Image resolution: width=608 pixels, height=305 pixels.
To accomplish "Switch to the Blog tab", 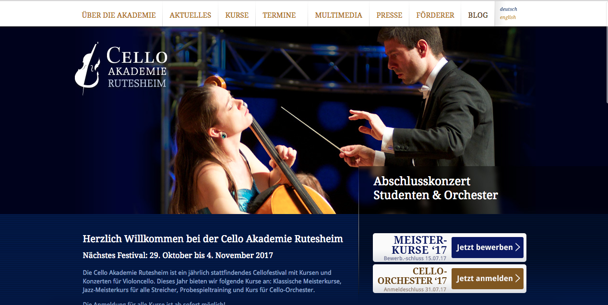I will tap(478, 15).
